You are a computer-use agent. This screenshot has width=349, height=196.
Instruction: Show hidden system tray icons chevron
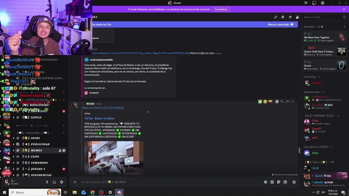[x=313, y=192]
